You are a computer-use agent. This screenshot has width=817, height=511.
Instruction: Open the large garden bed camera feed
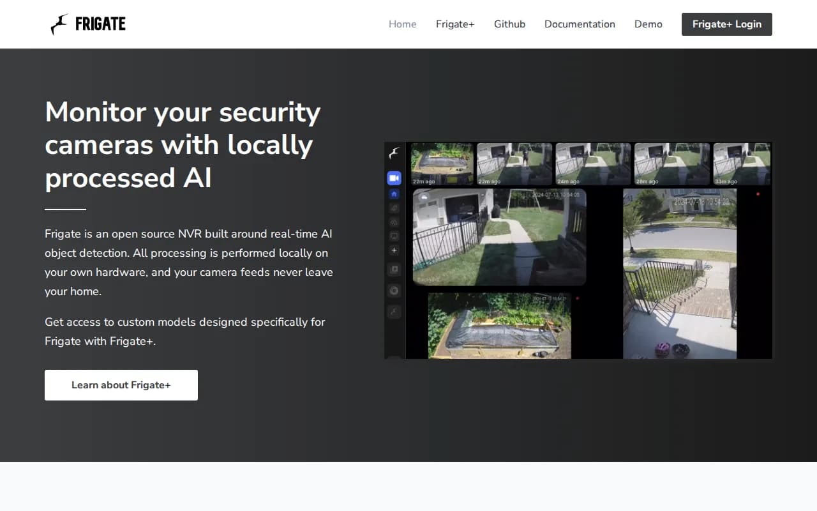click(x=499, y=326)
